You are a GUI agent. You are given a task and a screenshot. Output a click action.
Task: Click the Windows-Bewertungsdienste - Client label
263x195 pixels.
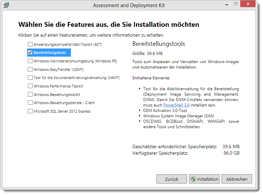(x=64, y=103)
